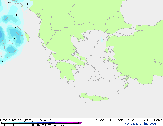The height and width of the screenshot is (126, 163).
Task: Click the legend label '30'
Action: coord(56,125)
